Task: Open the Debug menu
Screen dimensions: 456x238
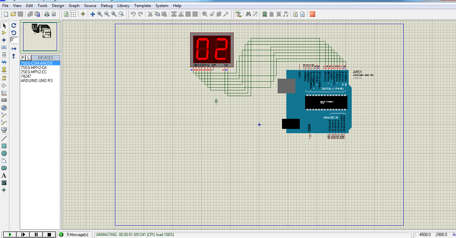Action: coord(107,6)
